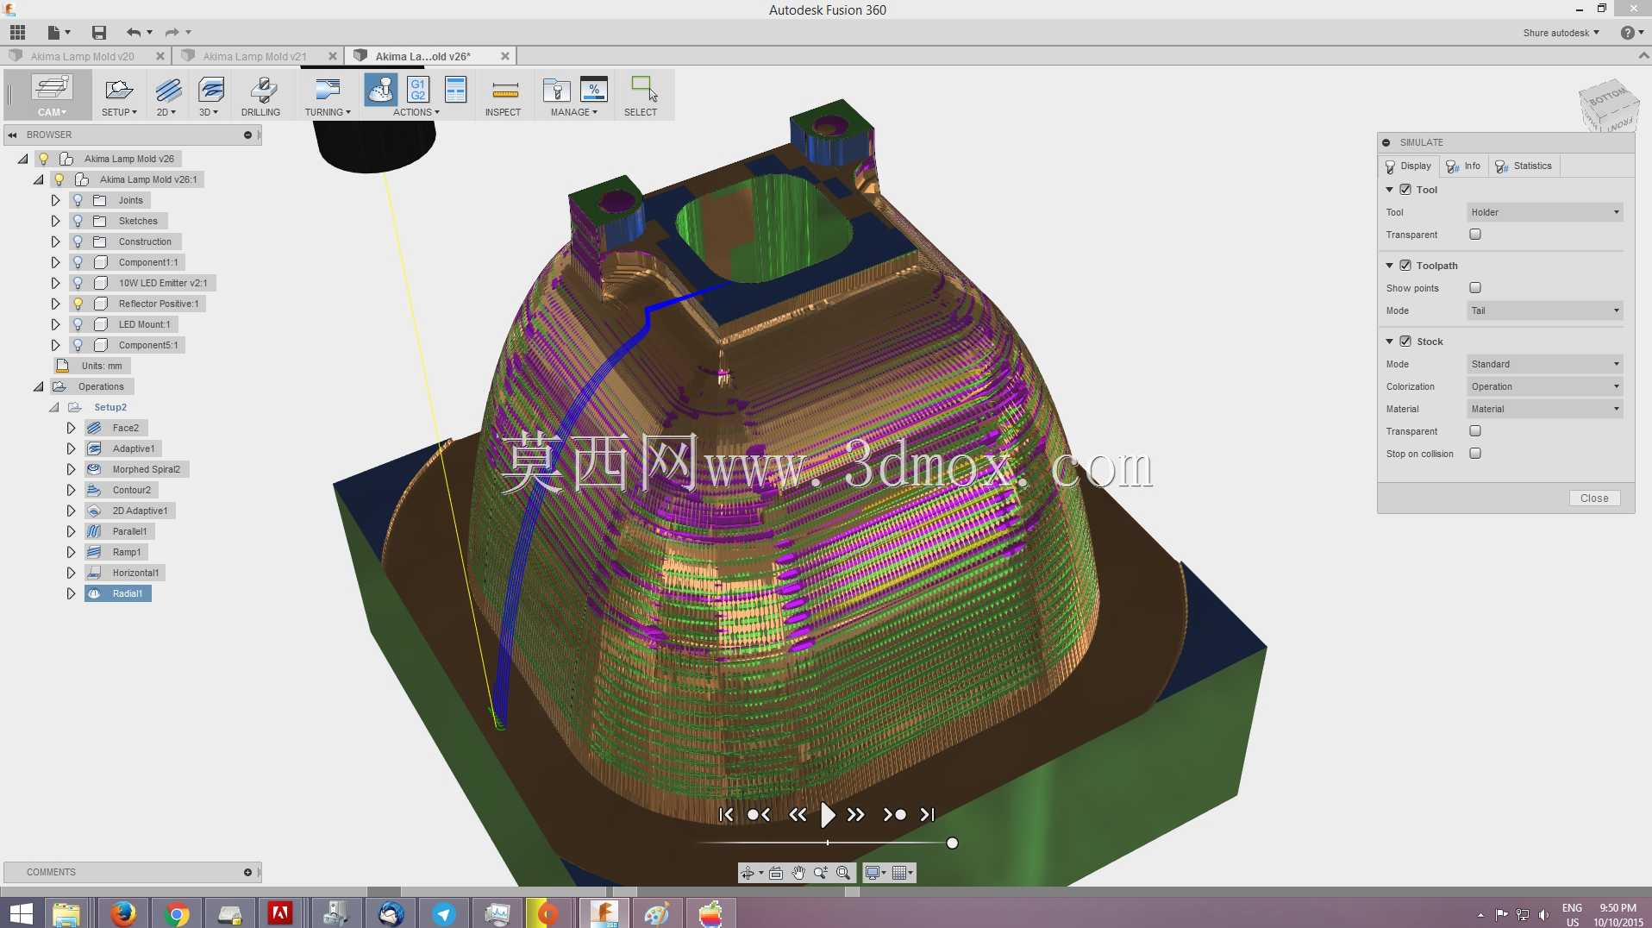This screenshot has height=928, width=1652.
Task: Click the Look At icon
Action: pyautogui.click(x=776, y=873)
